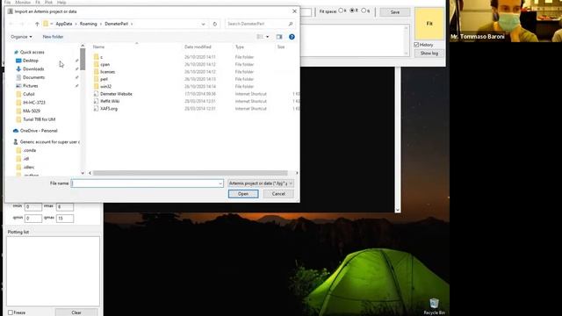Image resolution: width=562 pixels, height=316 pixels.
Task: Click the Roaming breadcrumb in the address bar
Action: 88,24
